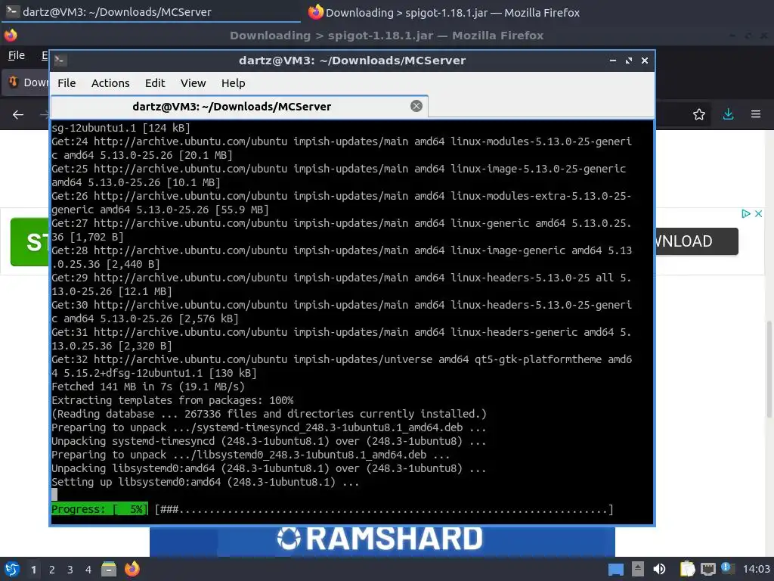The width and height of the screenshot is (774, 581).
Task: Maximize the terminal window
Action: click(629, 61)
